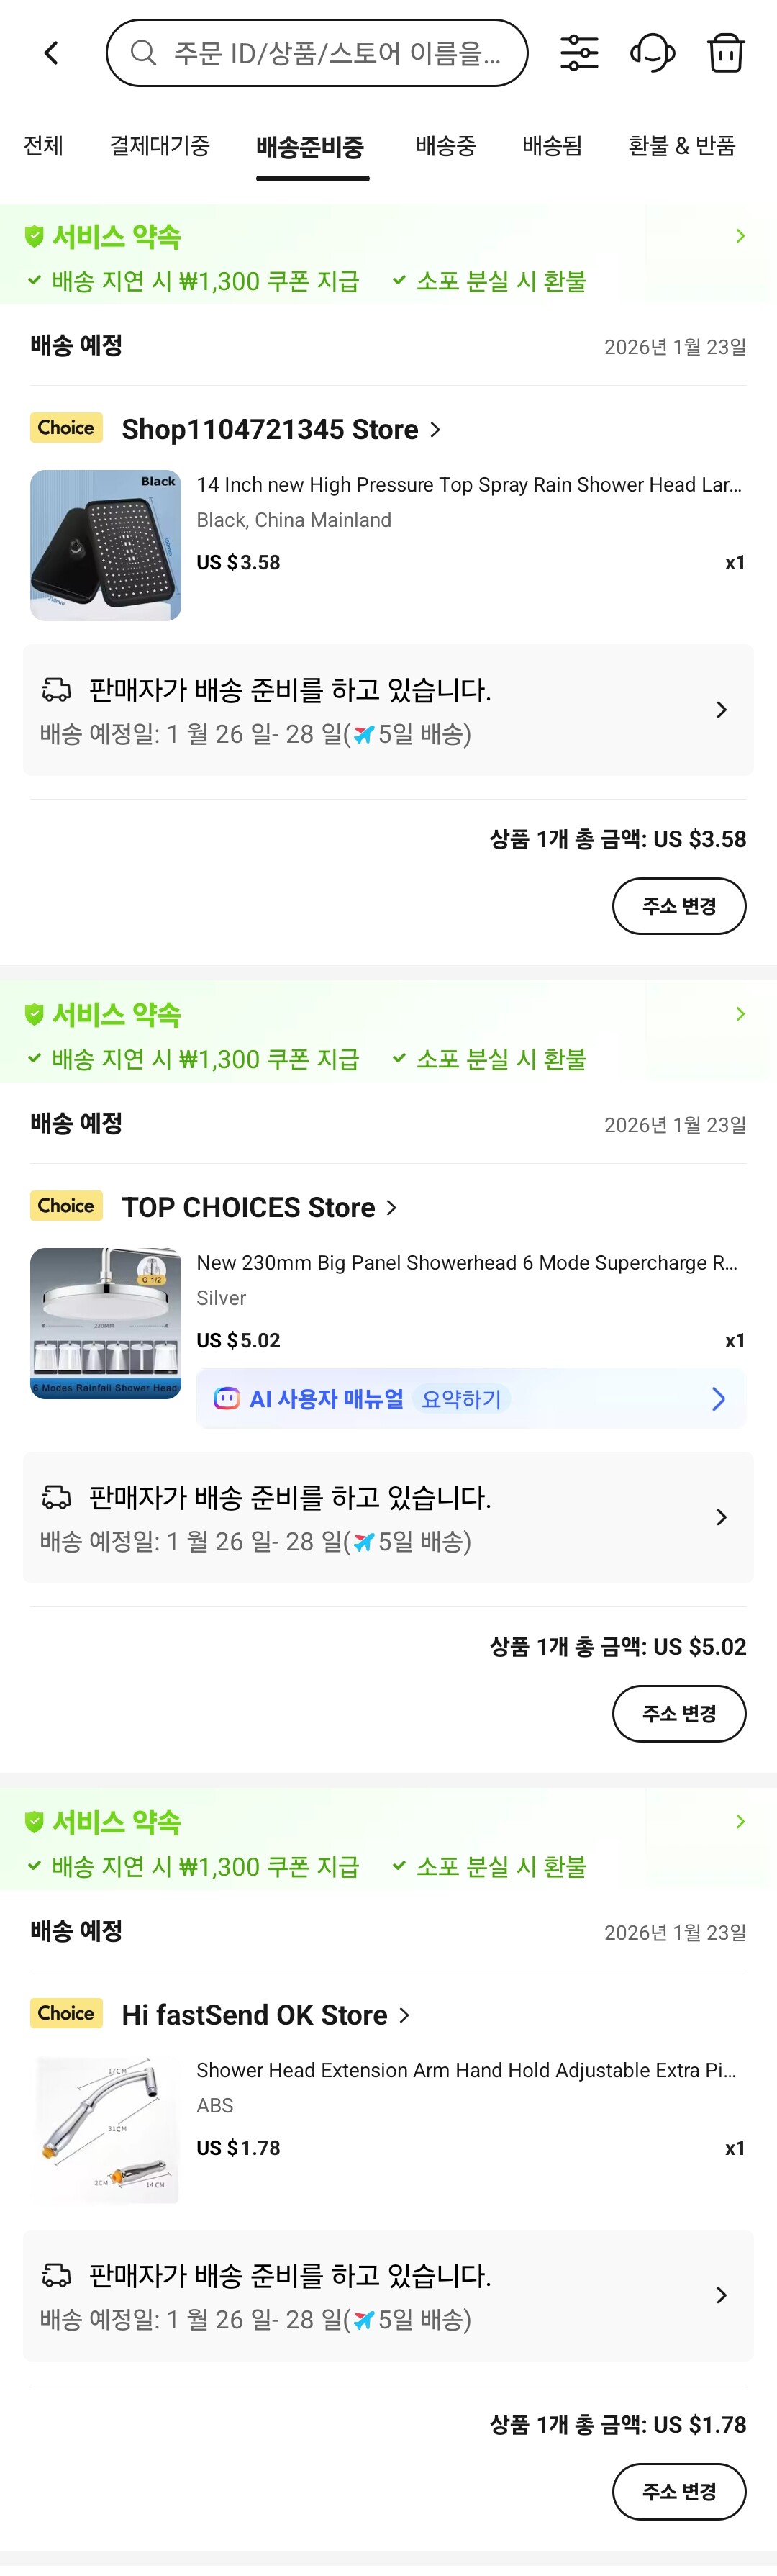The width and height of the screenshot is (777, 2576).
Task: Click 주소 변경 for the $3.58 order
Action: tap(679, 906)
